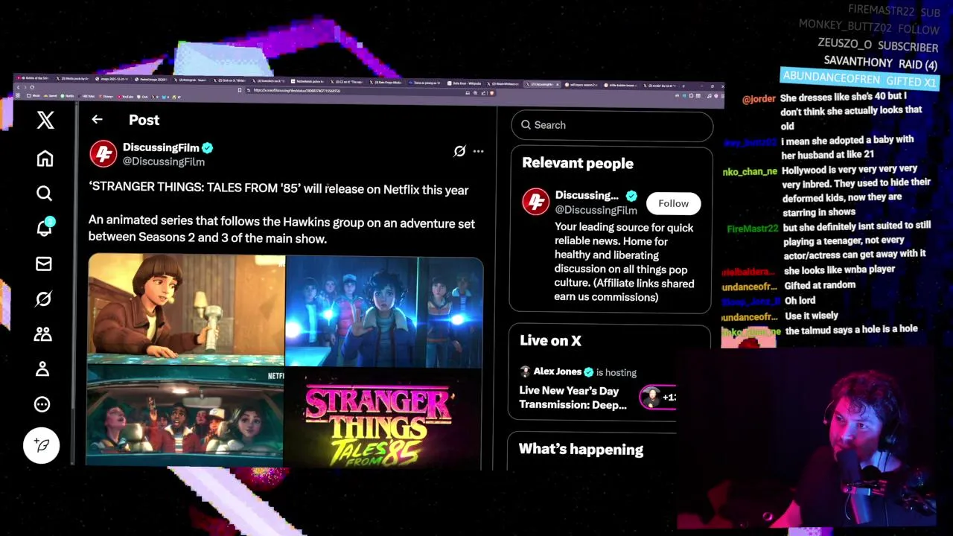The width and height of the screenshot is (953, 536).
Task: Click the verified badge in Relevant people
Action: click(631, 196)
